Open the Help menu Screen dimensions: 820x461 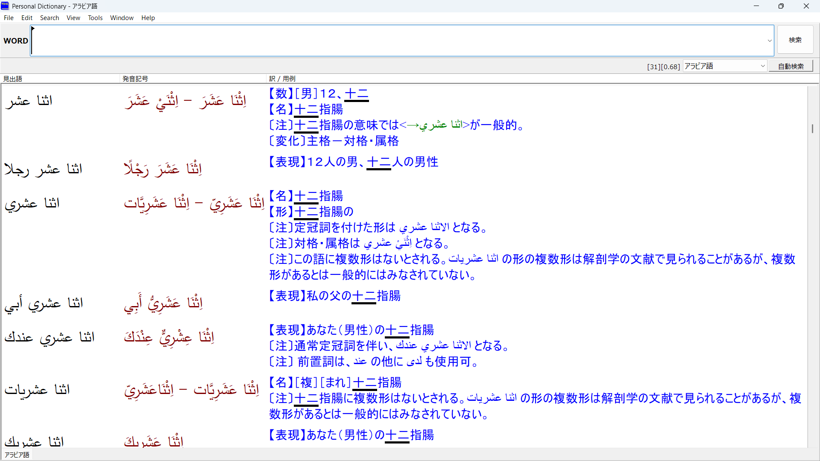[148, 18]
